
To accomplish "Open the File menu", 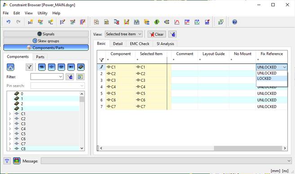I will point(6,13).
